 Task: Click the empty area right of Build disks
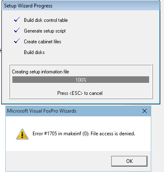96,52
